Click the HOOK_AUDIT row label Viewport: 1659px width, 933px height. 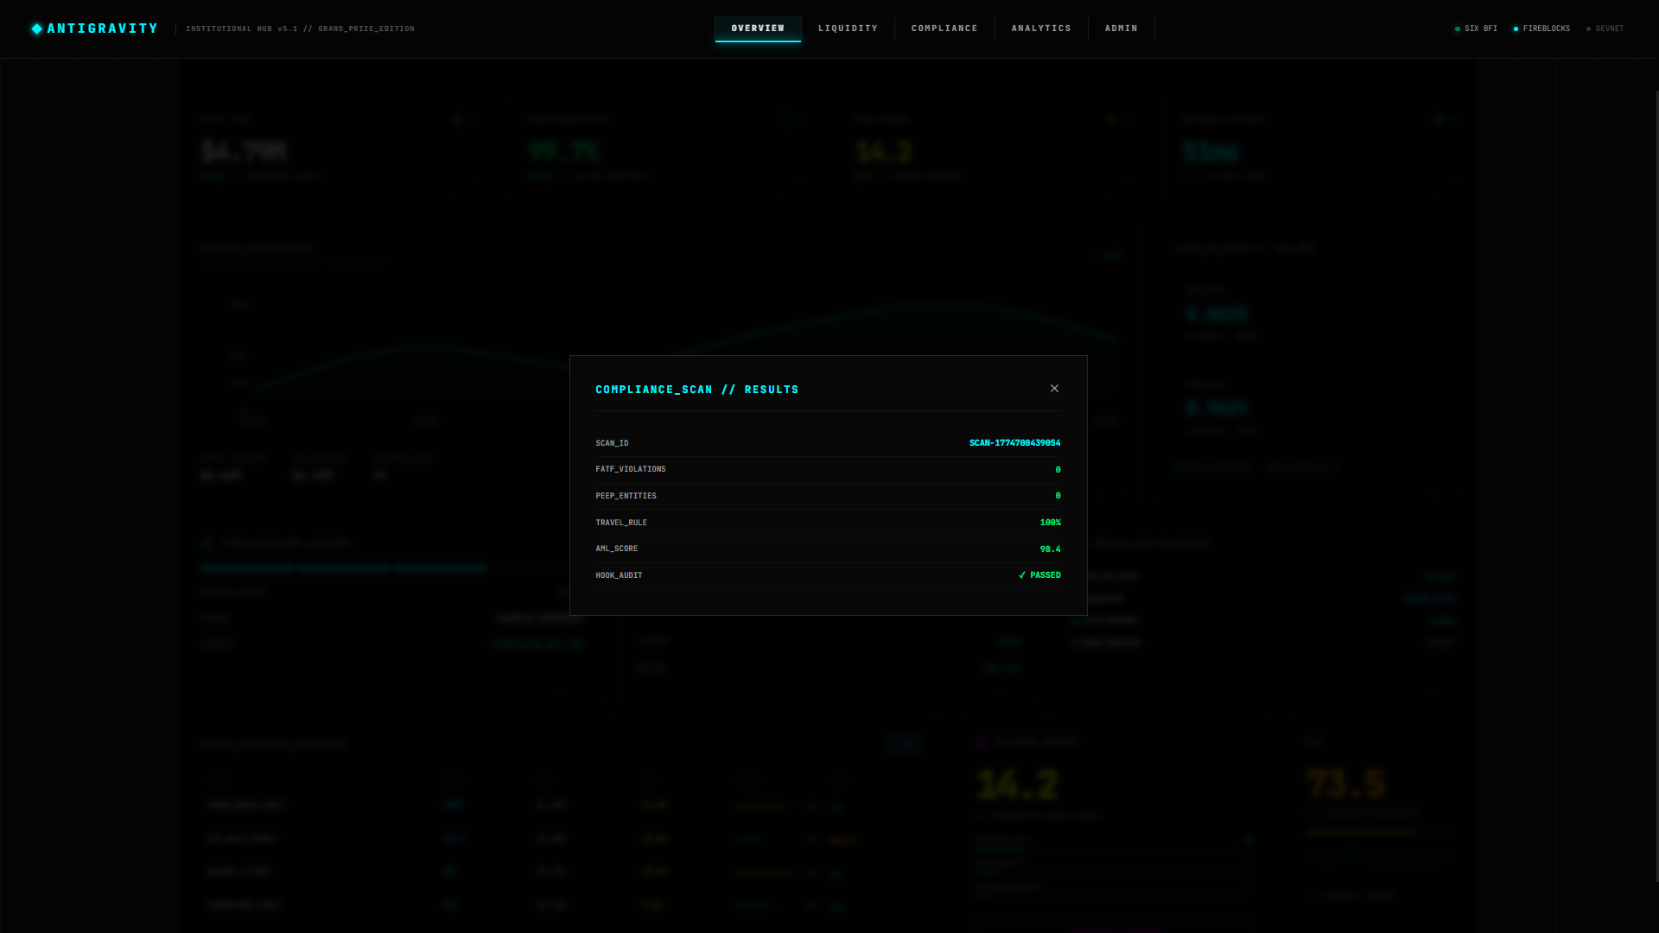[x=619, y=575]
